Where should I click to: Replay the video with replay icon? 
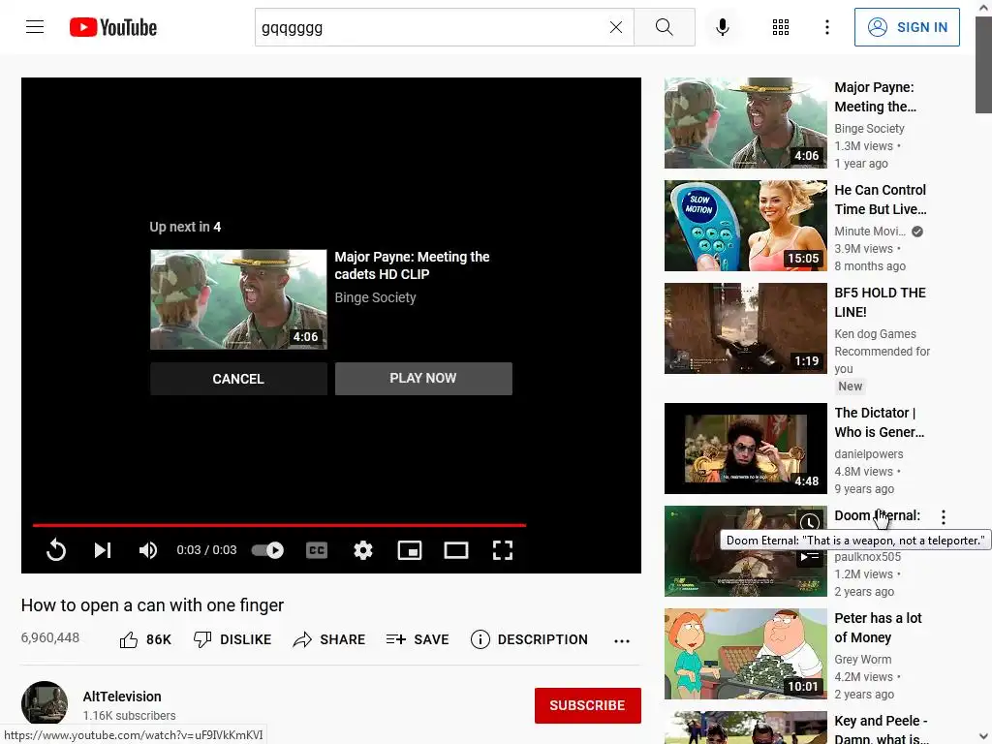tap(56, 550)
